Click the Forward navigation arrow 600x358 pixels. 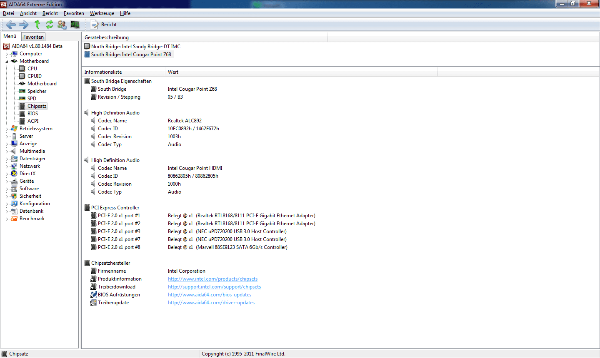coord(24,25)
